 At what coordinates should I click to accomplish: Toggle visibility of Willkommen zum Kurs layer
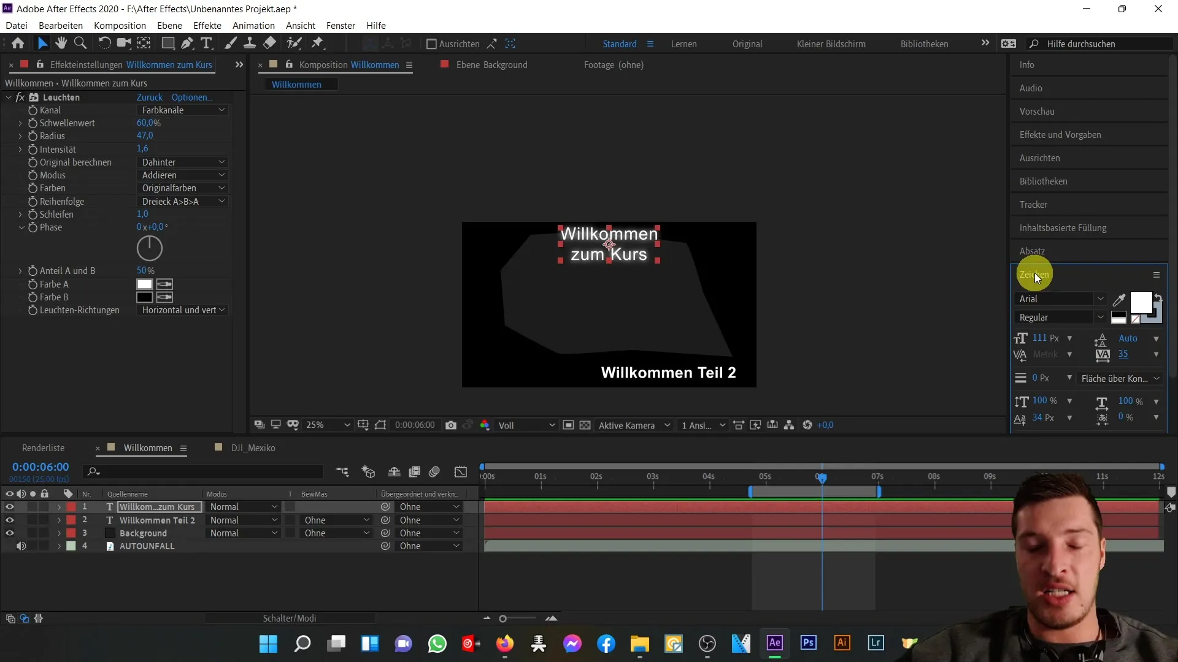(x=9, y=507)
